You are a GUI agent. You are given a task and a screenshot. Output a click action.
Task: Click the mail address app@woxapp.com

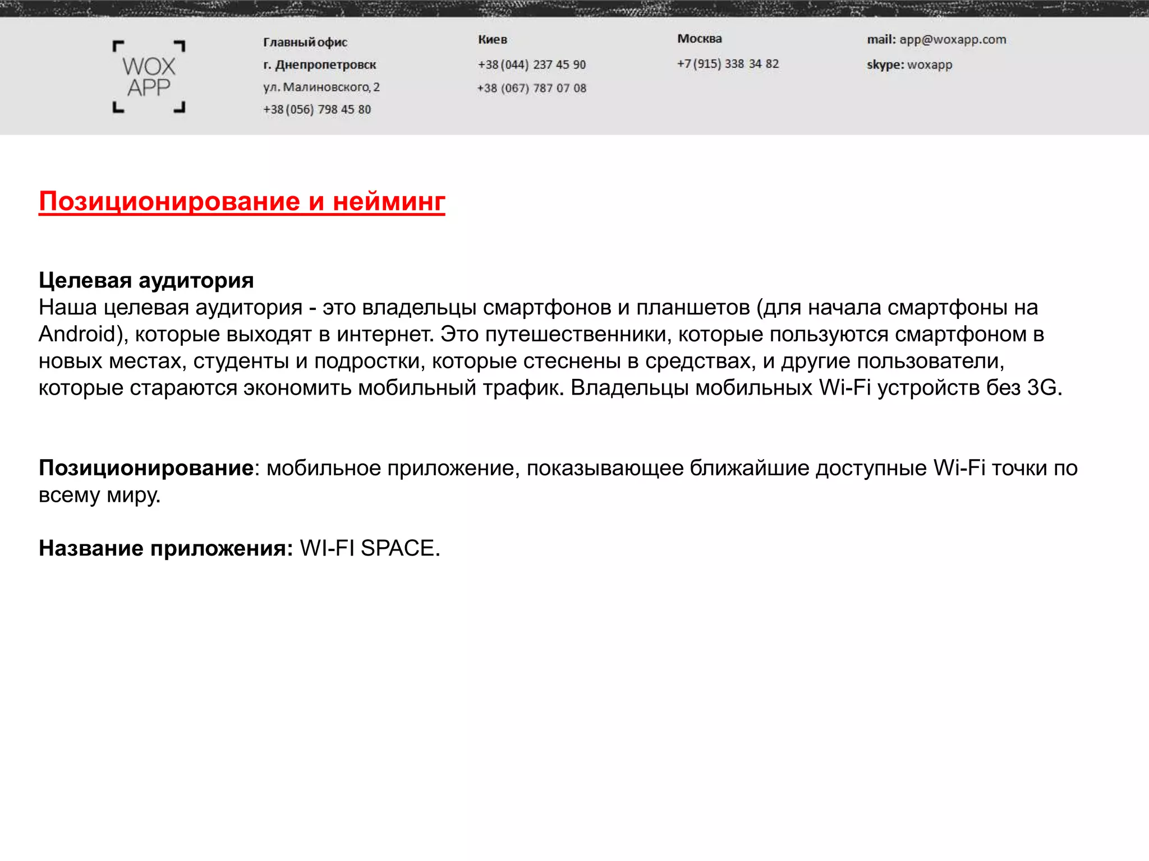(x=952, y=40)
